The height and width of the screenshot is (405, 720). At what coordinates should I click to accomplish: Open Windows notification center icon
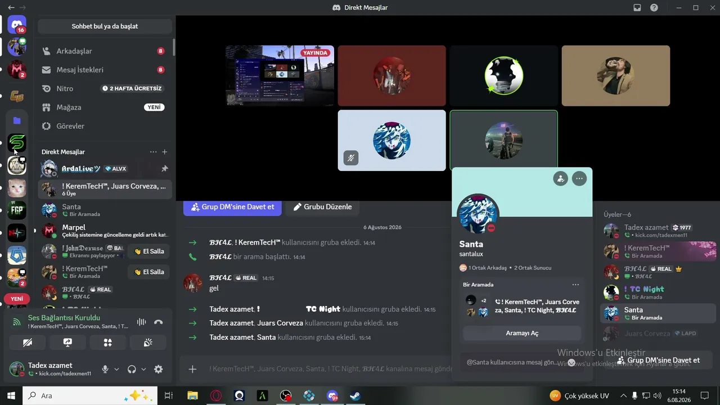click(x=704, y=395)
